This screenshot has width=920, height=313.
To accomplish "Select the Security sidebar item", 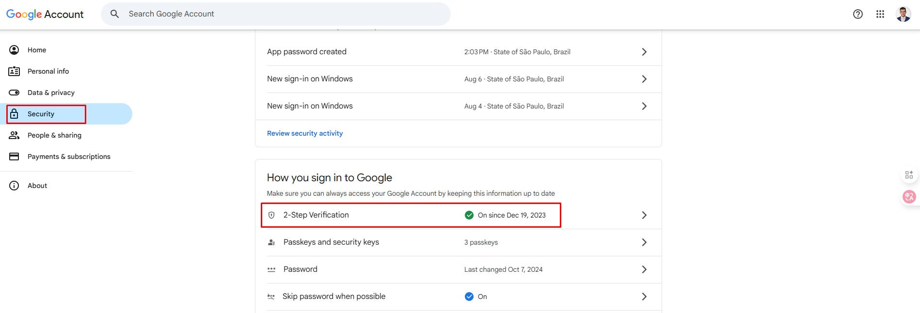I will [x=66, y=114].
